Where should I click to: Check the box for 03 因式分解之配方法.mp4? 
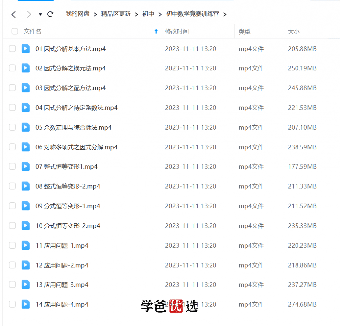[x=12, y=88]
